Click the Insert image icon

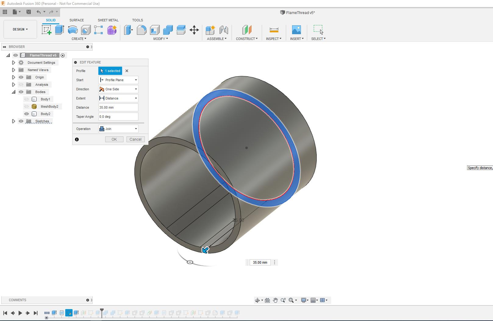point(296,30)
